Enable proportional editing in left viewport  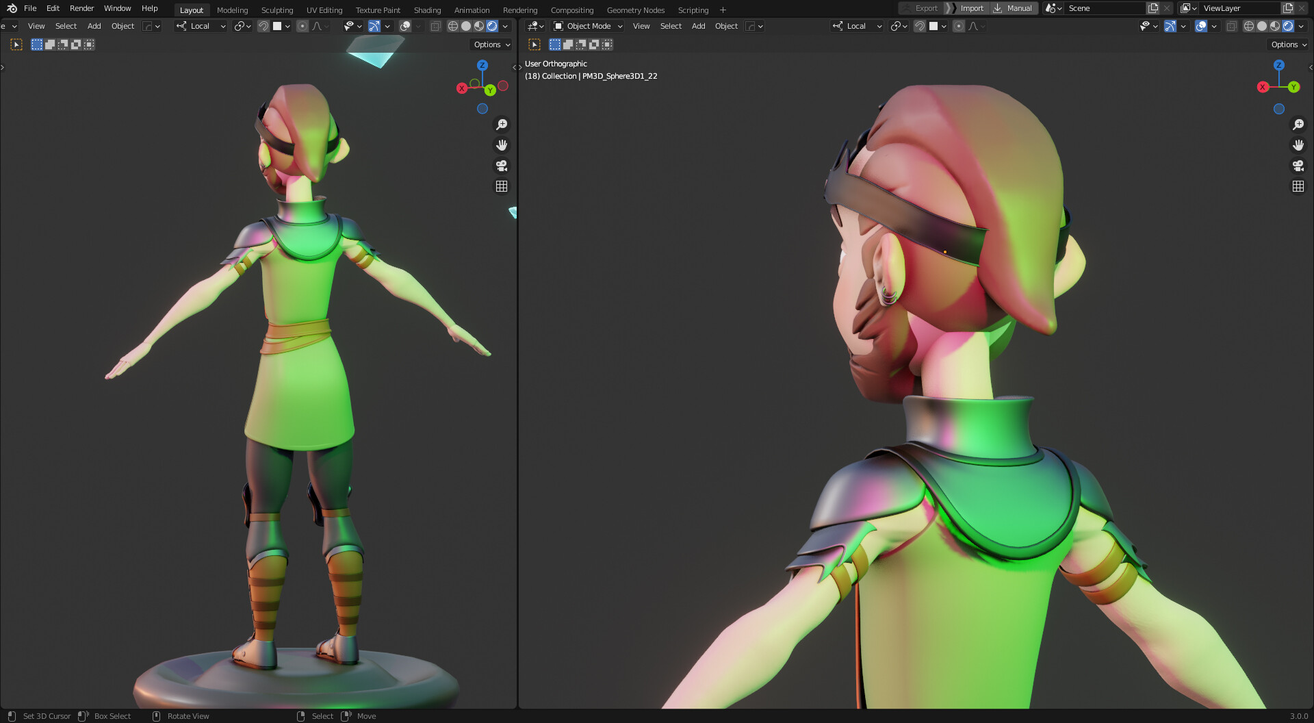tap(302, 26)
